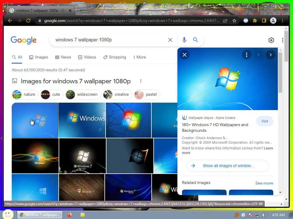Image resolution: width=293 pixels, height=219 pixels.
Task: Go to the Google logo homepage
Action: coord(23,40)
